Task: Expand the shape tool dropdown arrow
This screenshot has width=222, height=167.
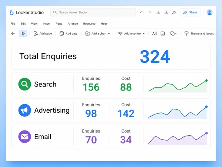Action: point(176,34)
